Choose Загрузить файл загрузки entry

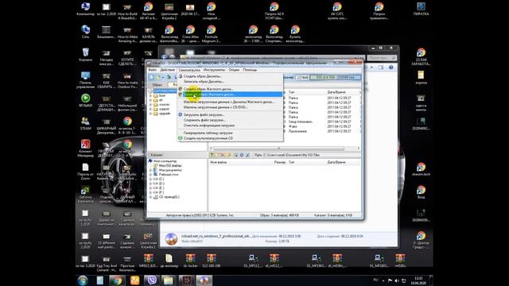230,114
